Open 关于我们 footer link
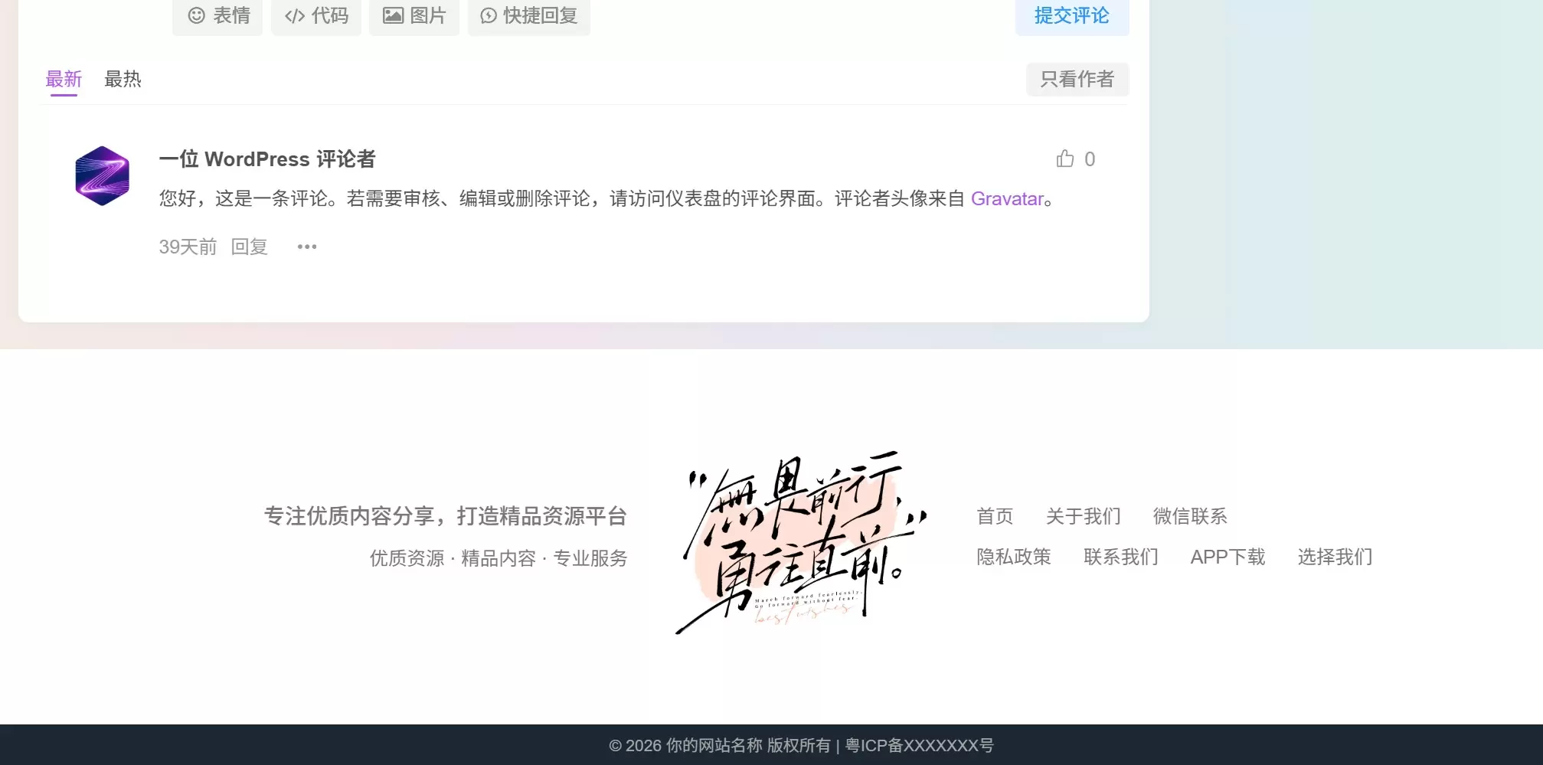 [x=1084, y=516]
